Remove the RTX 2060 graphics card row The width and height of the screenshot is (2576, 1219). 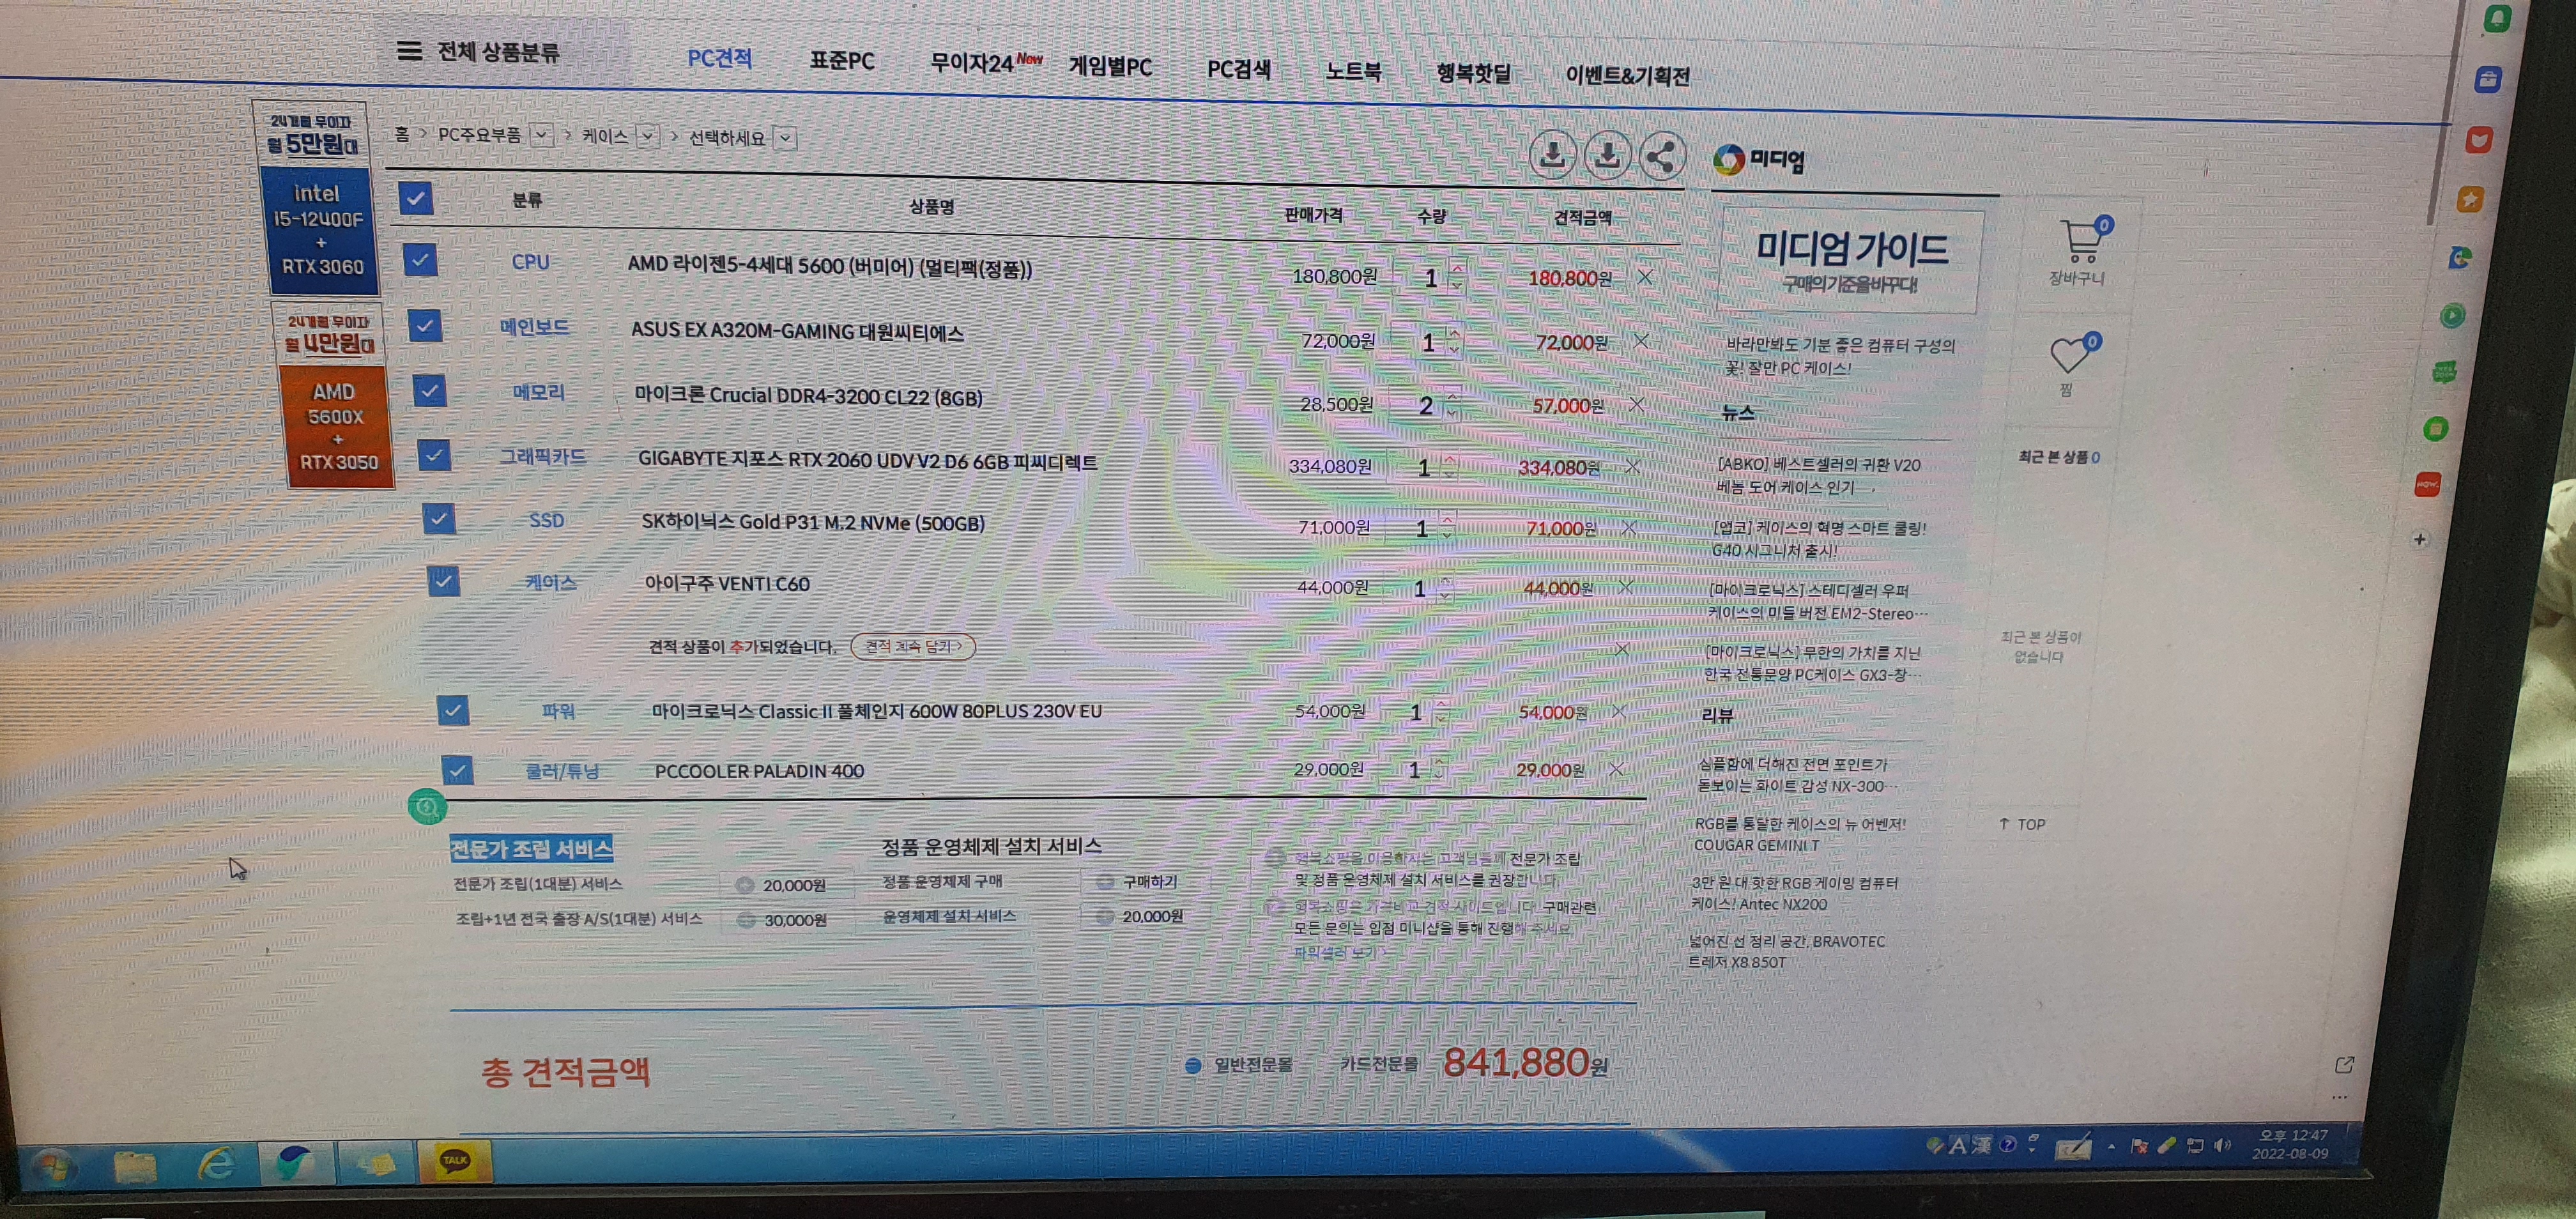click(x=1633, y=466)
